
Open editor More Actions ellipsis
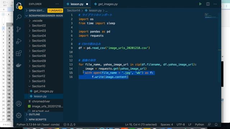(215, 4)
